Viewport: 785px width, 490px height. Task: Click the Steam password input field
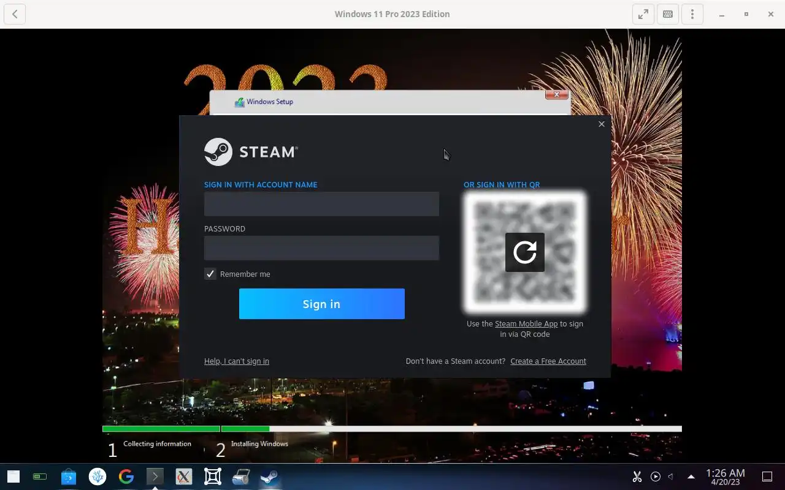[x=321, y=248]
